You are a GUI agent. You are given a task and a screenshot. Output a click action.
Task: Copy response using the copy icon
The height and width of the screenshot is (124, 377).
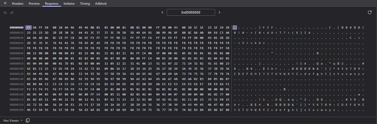pos(28,120)
